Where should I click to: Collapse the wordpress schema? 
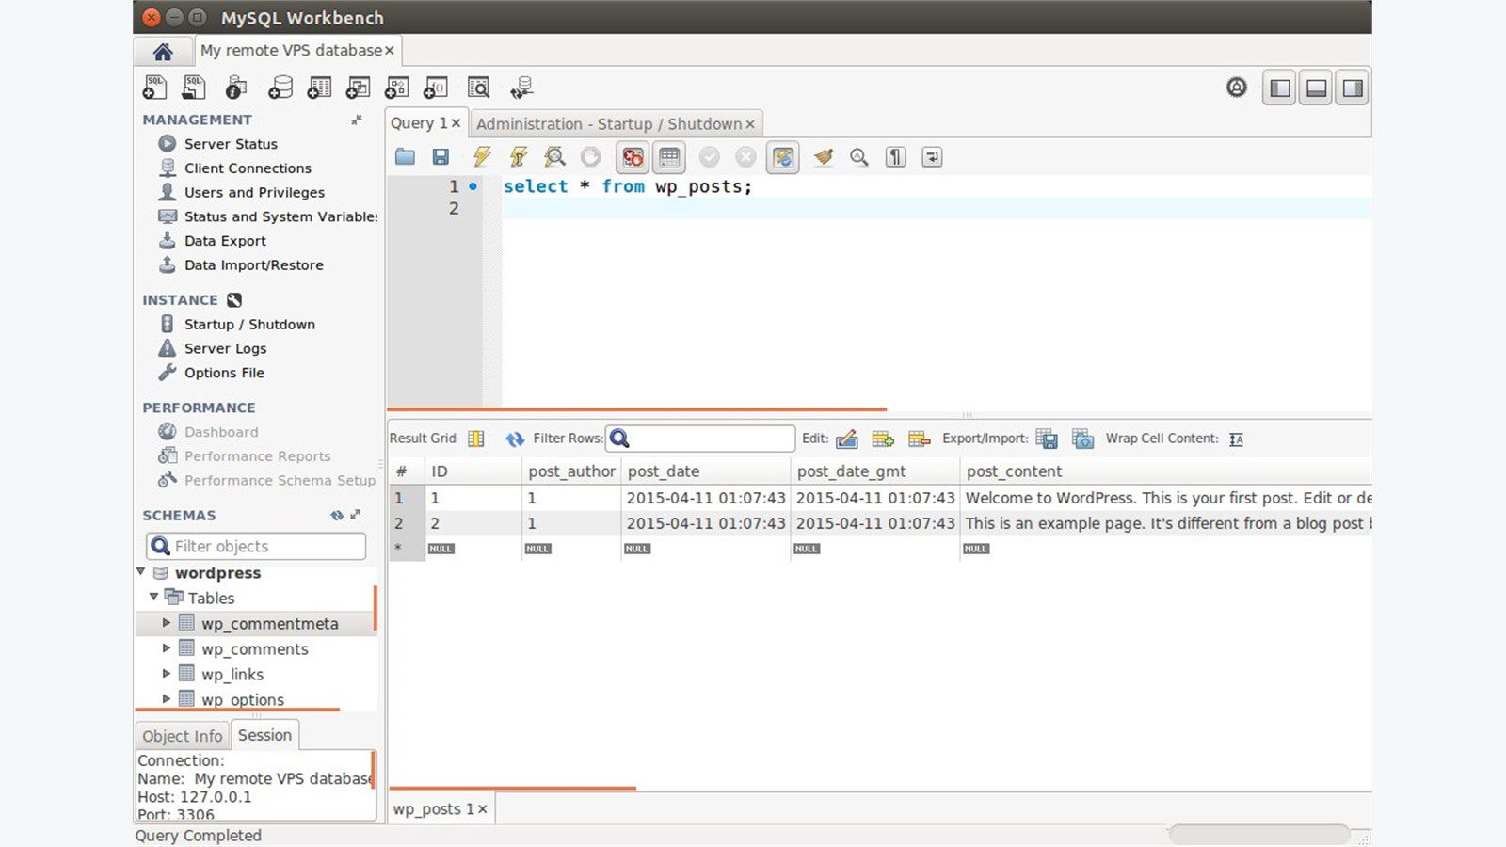[x=141, y=572]
